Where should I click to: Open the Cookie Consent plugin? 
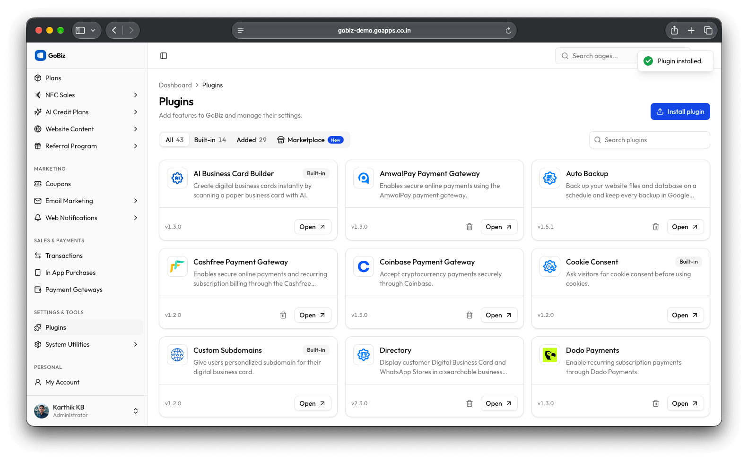click(x=685, y=315)
